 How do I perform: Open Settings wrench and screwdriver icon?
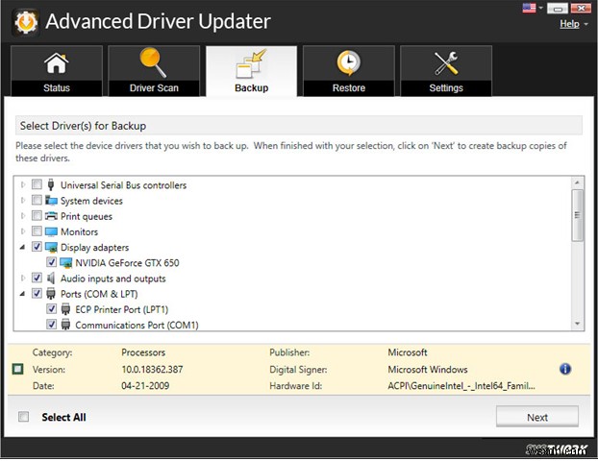coord(446,63)
